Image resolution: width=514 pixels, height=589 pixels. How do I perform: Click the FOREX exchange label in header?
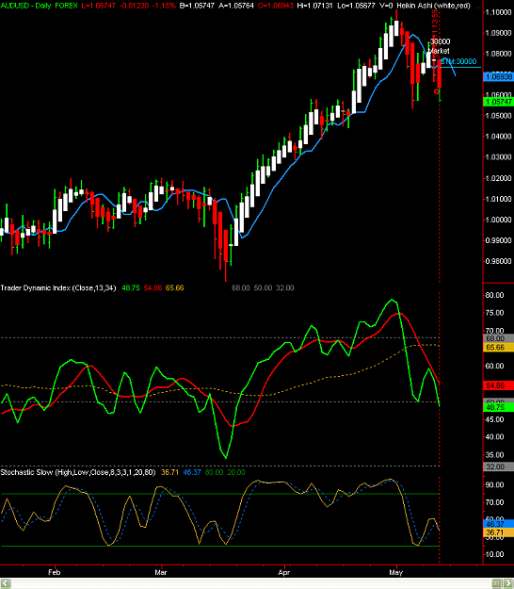coord(67,6)
